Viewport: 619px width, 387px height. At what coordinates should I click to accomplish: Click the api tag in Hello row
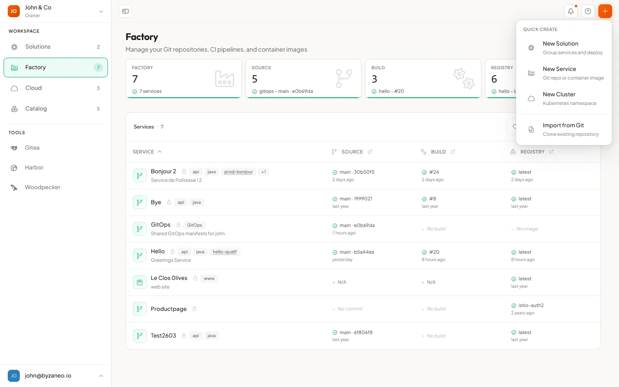pos(184,252)
